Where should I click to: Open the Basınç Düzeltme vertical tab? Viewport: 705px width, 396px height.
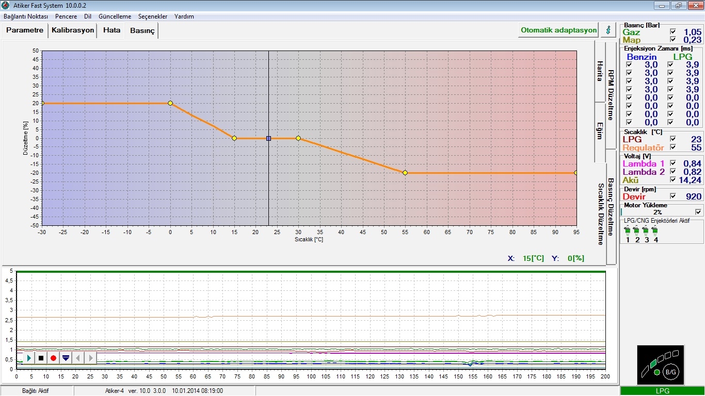611,207
